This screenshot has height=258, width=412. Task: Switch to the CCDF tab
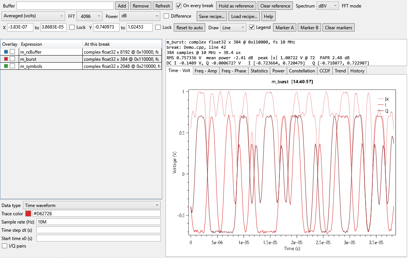325,71
